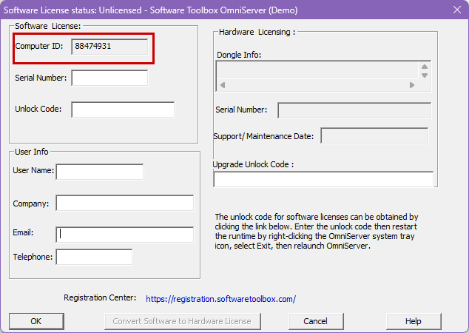Focus the Telephone input box
This screenshot has height=333, width=469.
tap(94, 258)
